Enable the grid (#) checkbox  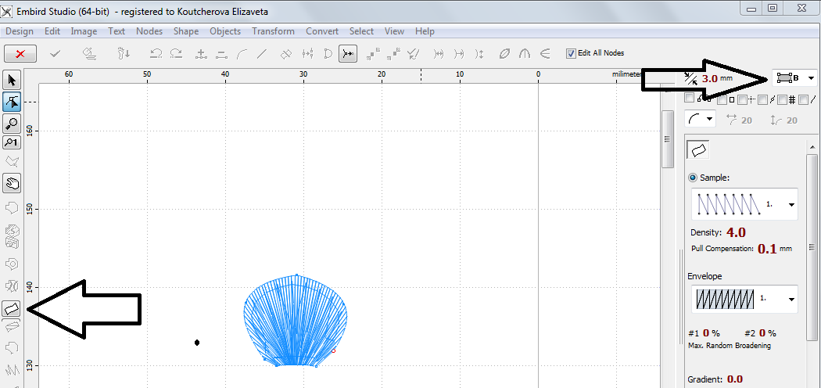783,99
